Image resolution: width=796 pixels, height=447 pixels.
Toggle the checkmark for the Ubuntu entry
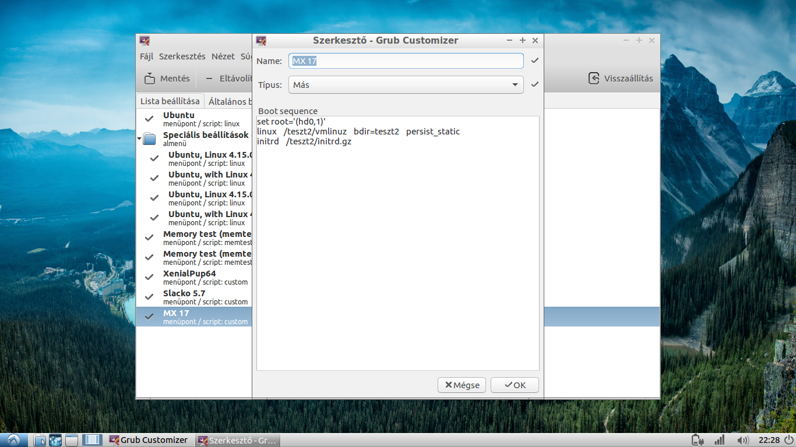pos(149,119)
